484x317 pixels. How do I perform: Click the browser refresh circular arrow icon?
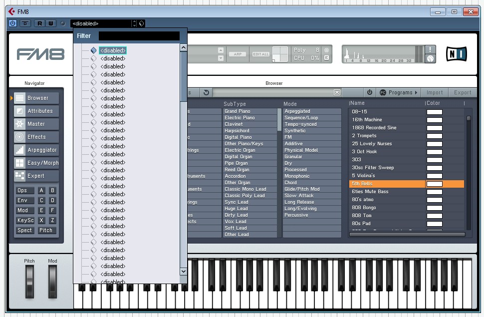[206, 92]
